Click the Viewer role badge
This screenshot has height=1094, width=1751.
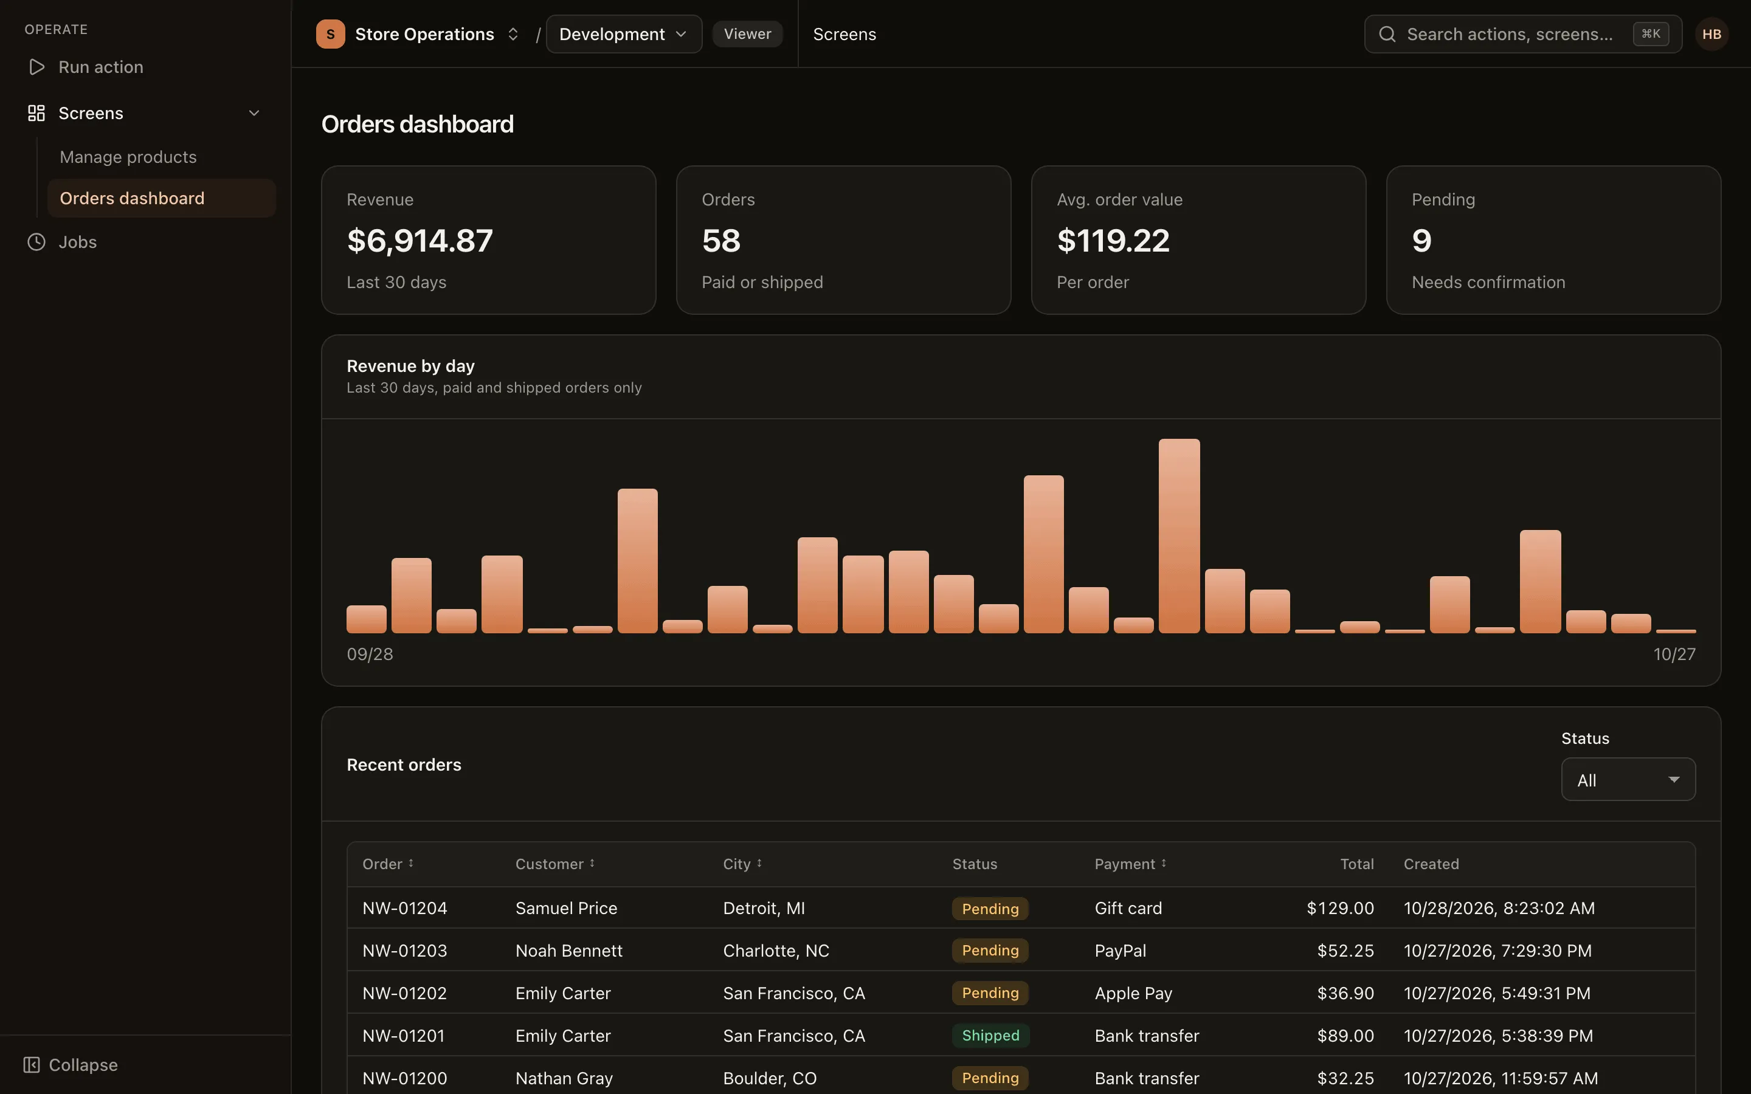pos(747,34)
